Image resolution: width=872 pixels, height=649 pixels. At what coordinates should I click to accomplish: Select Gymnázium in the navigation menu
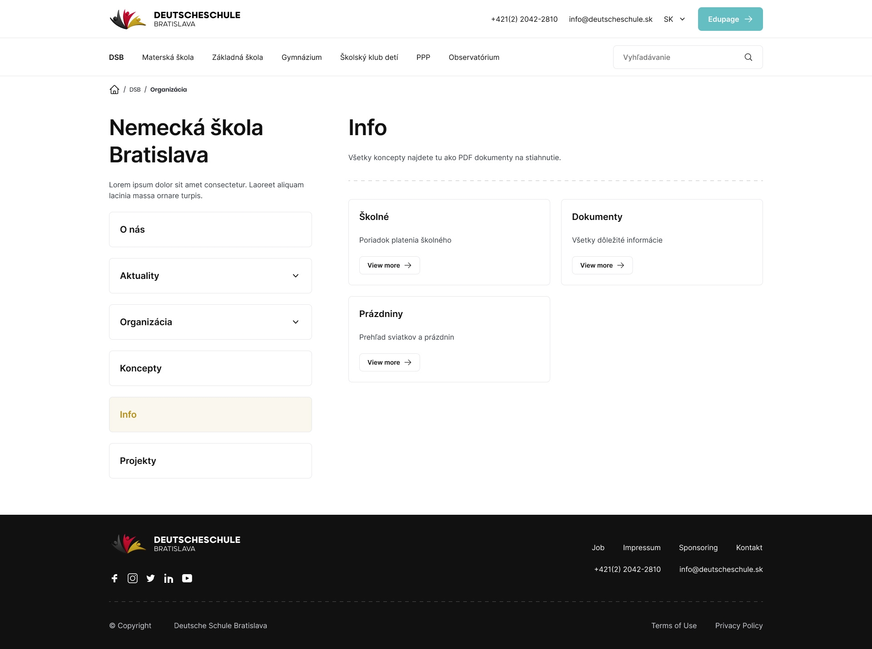coord(302,57)
